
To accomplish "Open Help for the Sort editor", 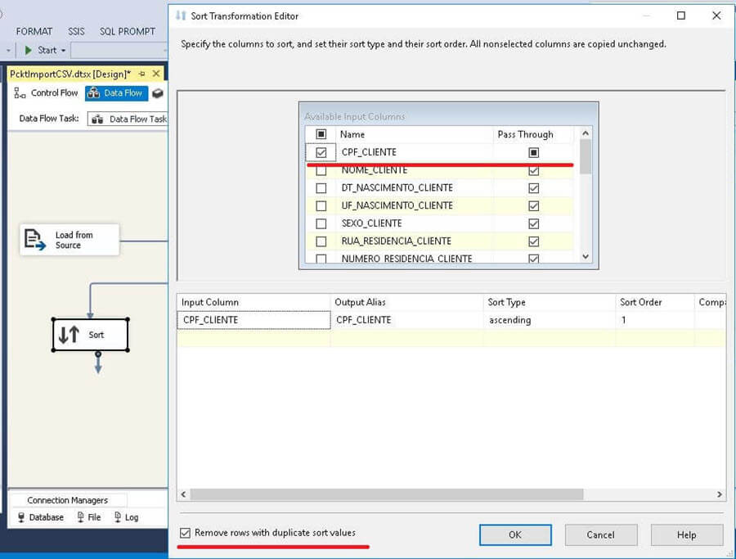I will coord(686,534).
